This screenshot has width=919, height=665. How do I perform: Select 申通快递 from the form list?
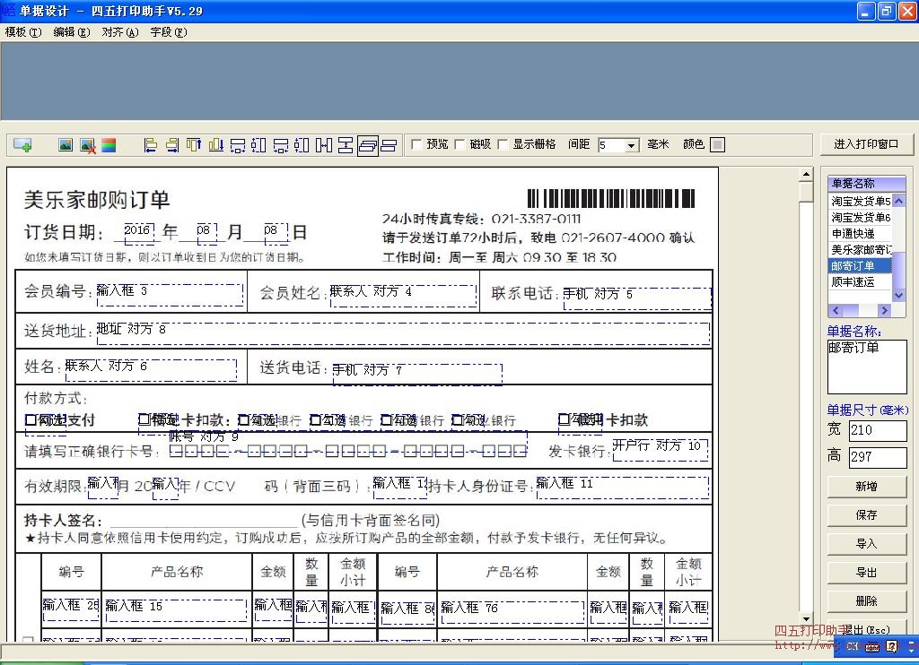coord(853,233)
